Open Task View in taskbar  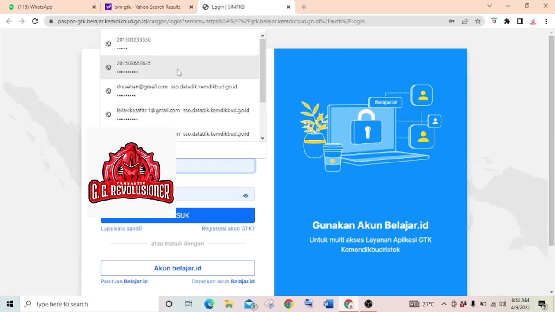(188, 304)
